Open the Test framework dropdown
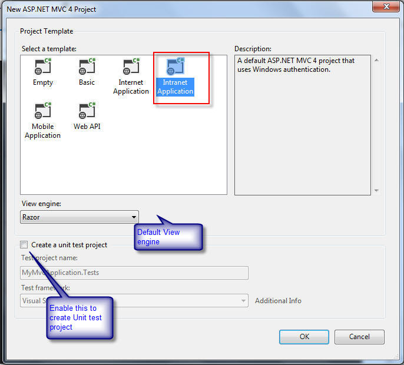The height and width of the screenshot is (365, 404). pyautogui.click(x=134, y=301)
